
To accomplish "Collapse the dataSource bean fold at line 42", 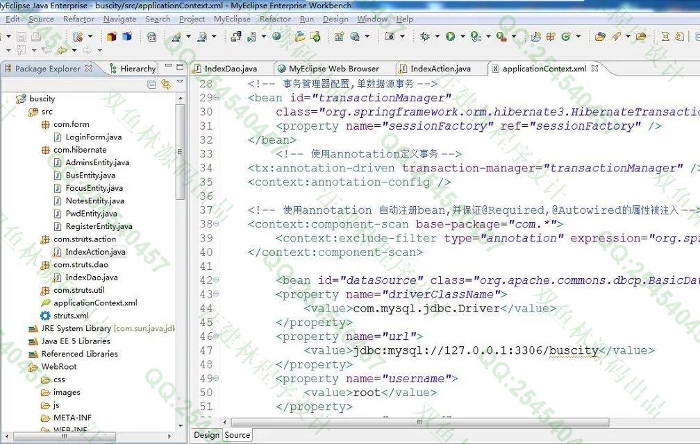I will coord(217,280).
